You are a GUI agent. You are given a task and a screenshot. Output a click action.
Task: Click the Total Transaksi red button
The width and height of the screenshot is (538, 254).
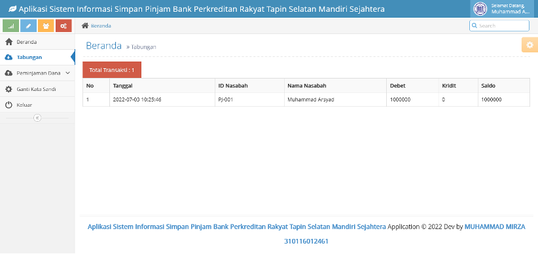(112, 70)
